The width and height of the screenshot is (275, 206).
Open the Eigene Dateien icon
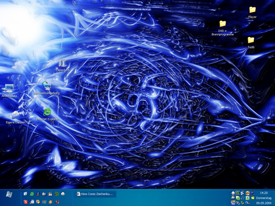(16, 115)
